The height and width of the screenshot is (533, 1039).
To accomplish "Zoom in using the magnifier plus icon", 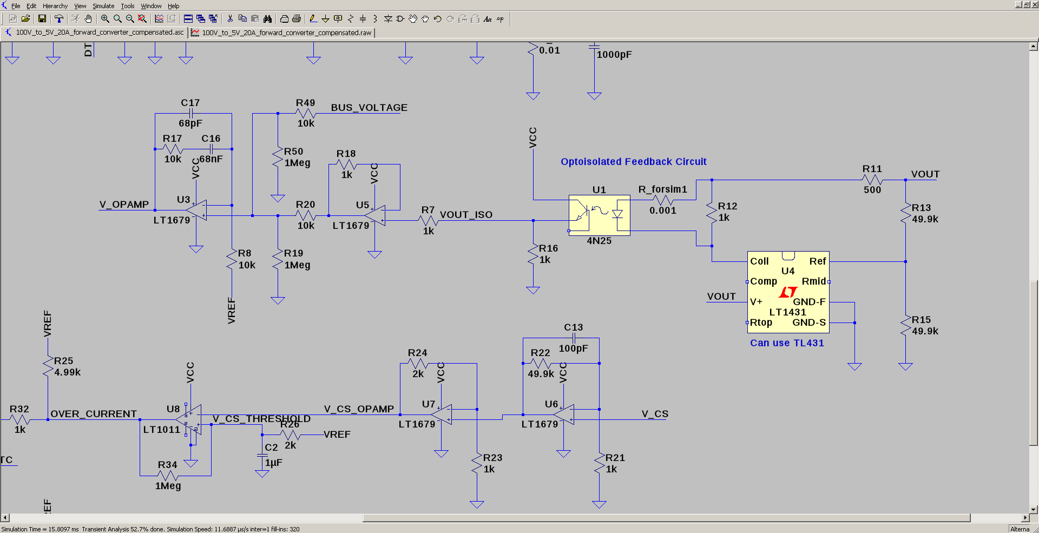I will 105,19.
